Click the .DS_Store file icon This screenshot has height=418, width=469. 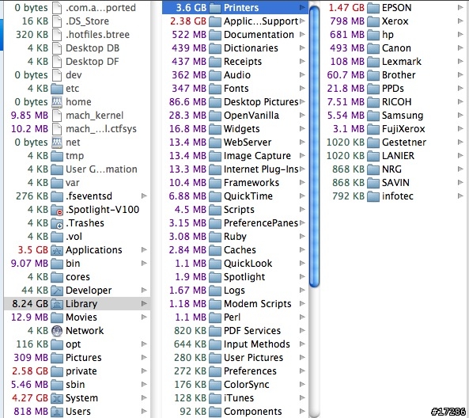pos(57,21)
